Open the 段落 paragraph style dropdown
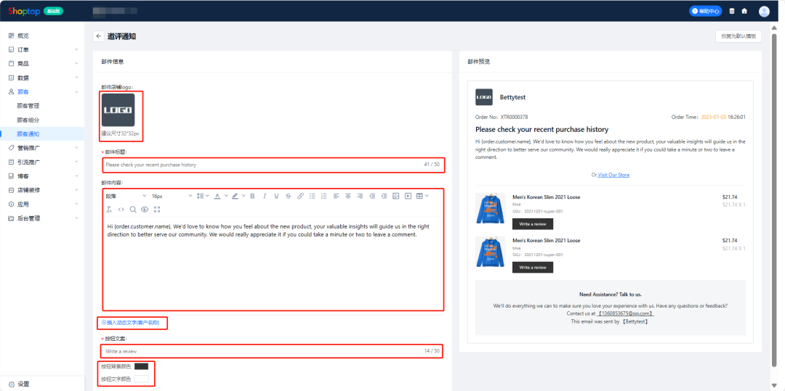Screen dimensions: 785x391 click(x=126, y=196)
